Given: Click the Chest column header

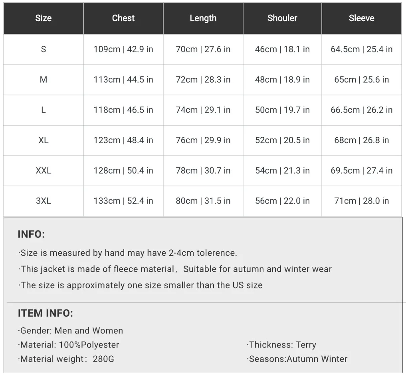Looking at the screenshot, I should pyautogui.click(x=123, y=18).
